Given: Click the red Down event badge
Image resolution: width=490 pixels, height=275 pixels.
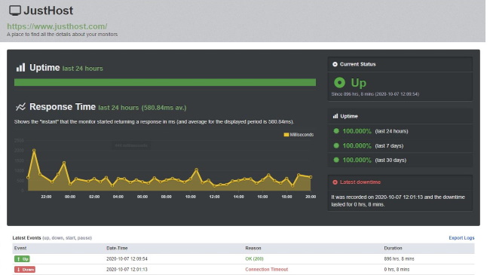Looking at the screenshot, I should coord(25,270).
